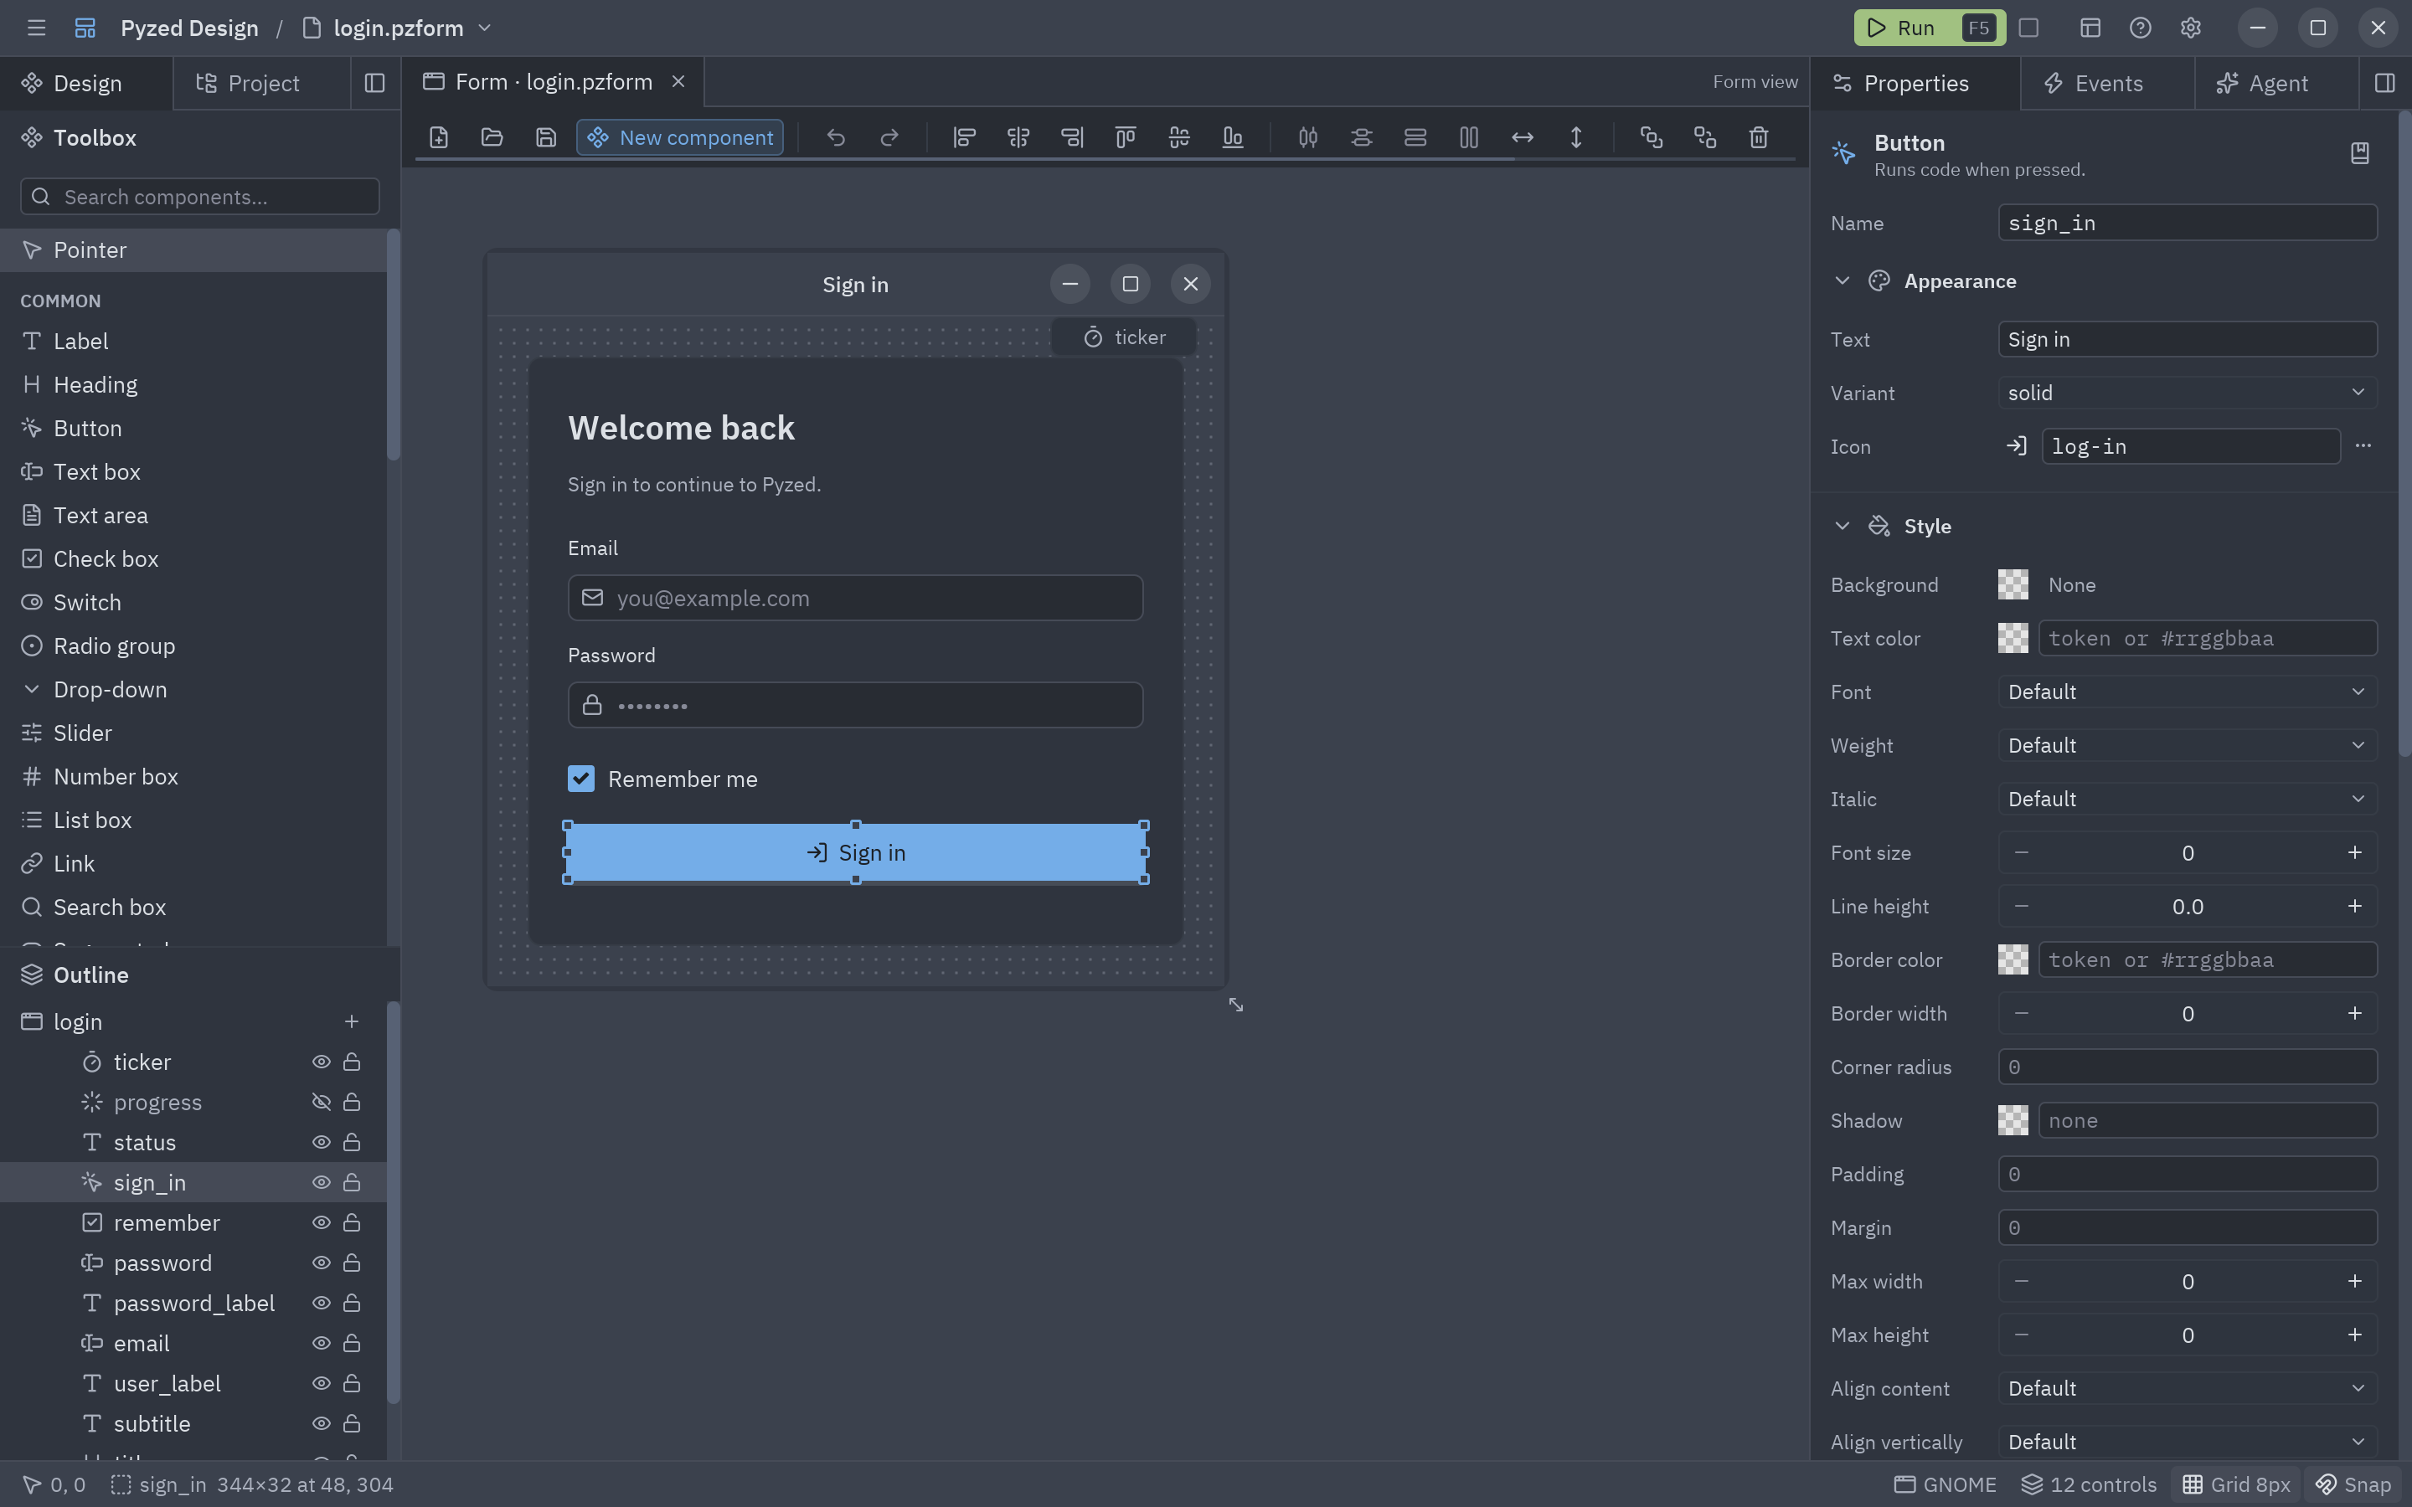2412x1507 pixels.
Task: Collapse the Style section
Action: (1842, 525)
